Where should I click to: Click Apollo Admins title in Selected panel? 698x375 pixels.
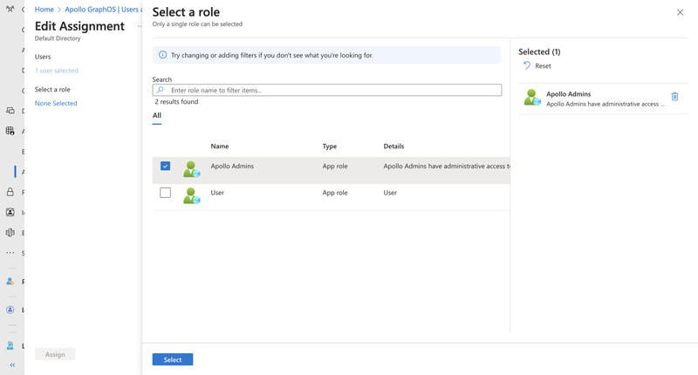569,94
